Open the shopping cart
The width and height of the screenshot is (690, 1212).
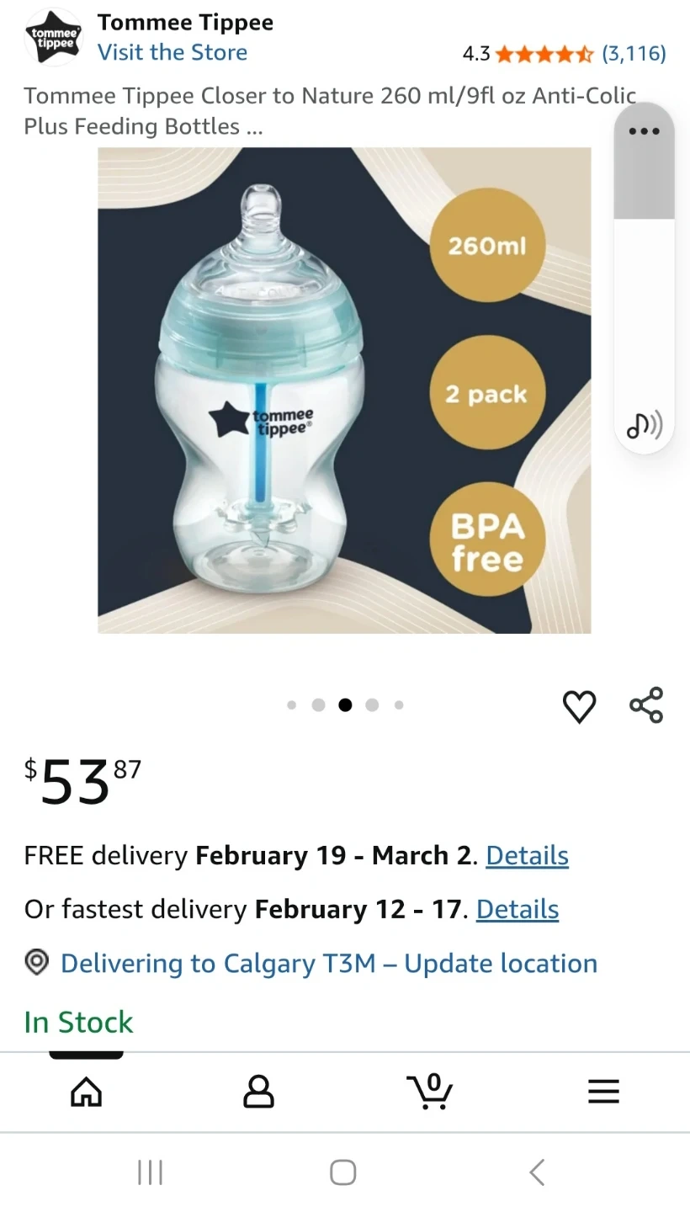pos(430,1091)
